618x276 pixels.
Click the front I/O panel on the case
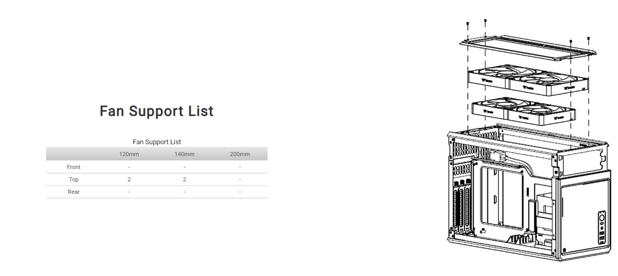pyautogui.click(x=601, y=226)
